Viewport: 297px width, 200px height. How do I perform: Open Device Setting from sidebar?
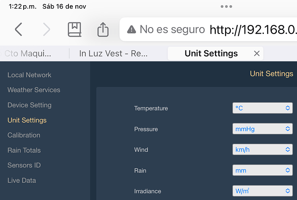pos(29,105)
